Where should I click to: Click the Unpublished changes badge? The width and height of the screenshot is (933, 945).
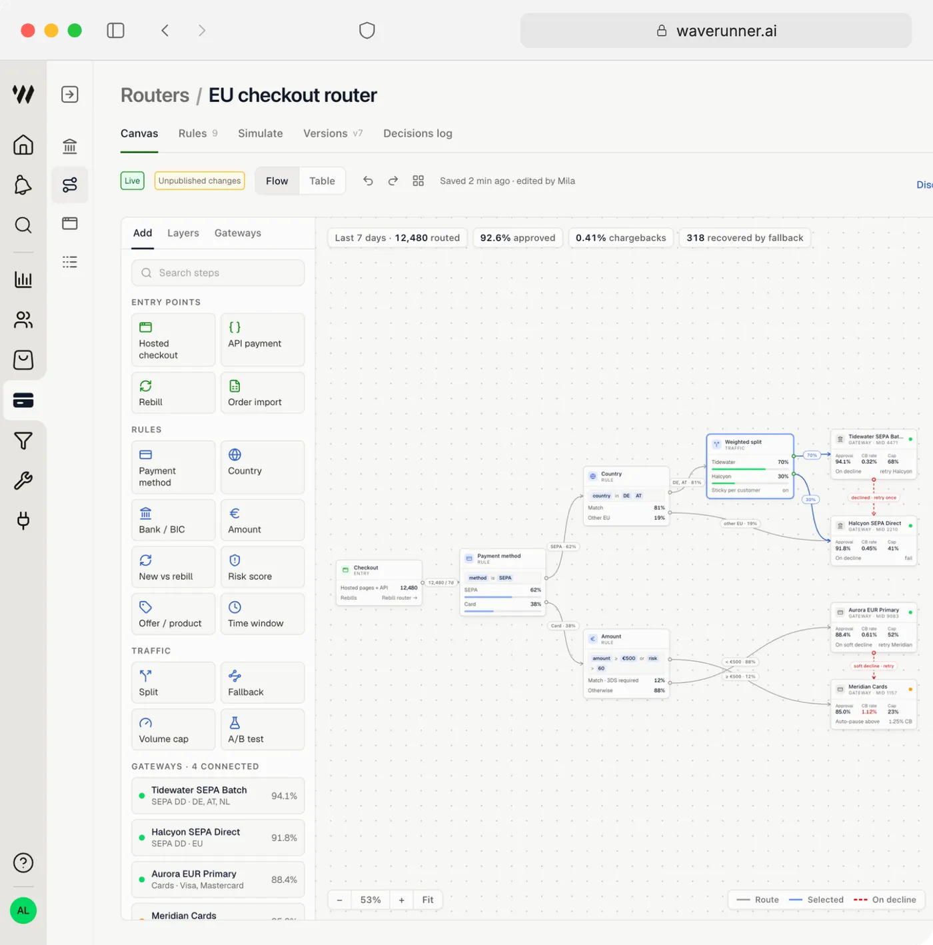pyautogui.click(x=199, y=181)
